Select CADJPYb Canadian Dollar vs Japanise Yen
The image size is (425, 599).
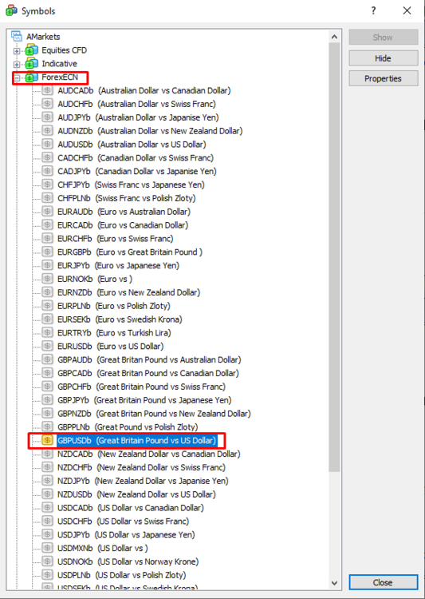click(137, 171)
